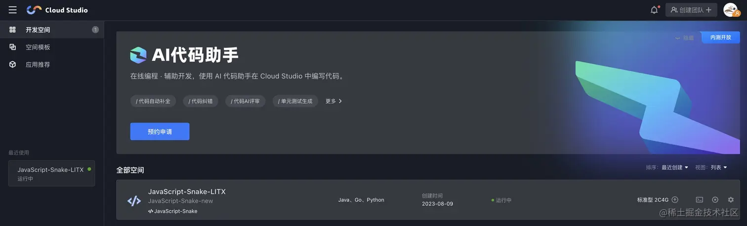The image size is (747, 226).
Task: Click the 预约申请 button
Action: pos(160,132)
